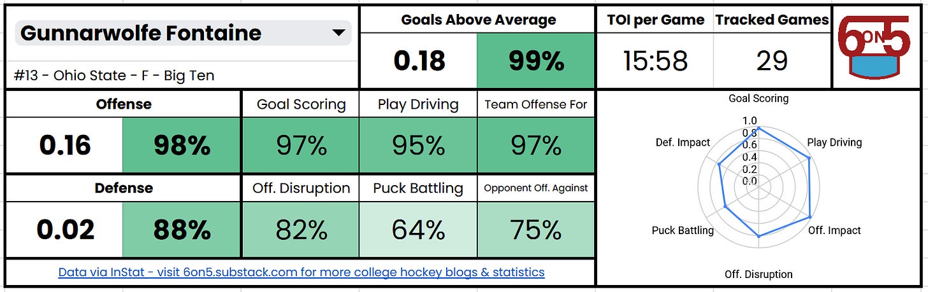Screen dimensions: 928x292
Task: Click the #13 Ohio State info line
Action: click(x=114, y=76)
